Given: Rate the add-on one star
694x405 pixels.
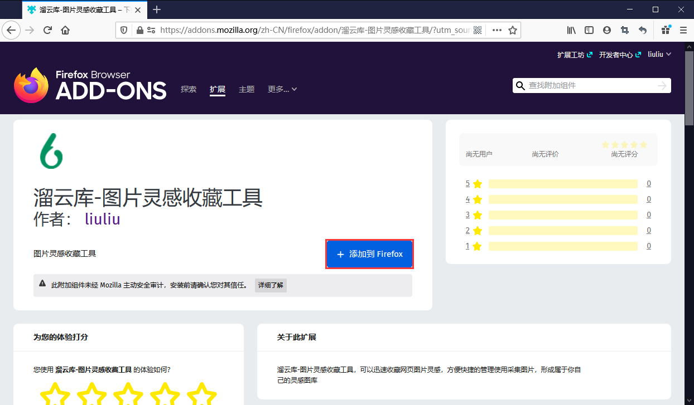Looking at the screenshot, I should 55,394.
